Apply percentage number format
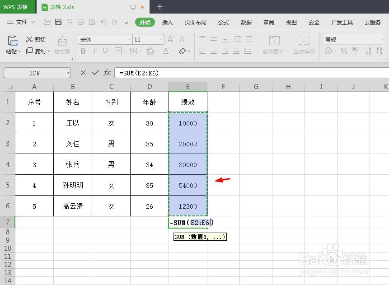389x285 pixels. (x=342, y=50)
